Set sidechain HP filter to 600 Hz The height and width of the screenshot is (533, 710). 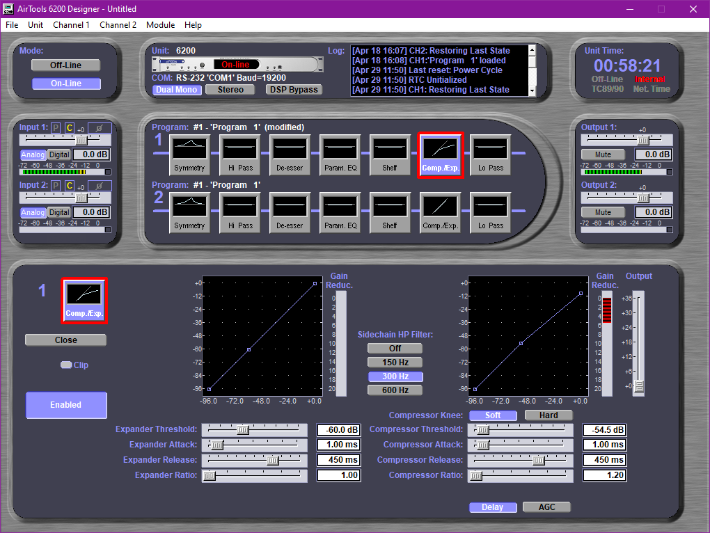click(x=395, y=390)
